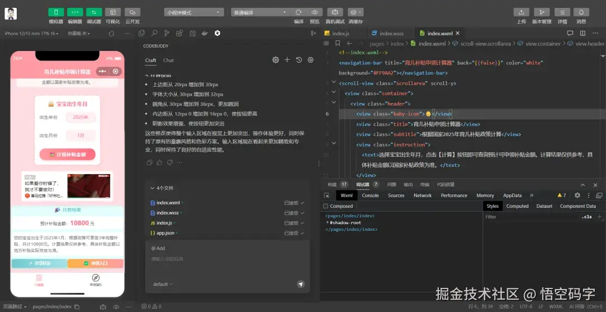Open the Docker whale icon
Image resolution: width=606 pixels, height=312 pixels.
click(205, 33)
